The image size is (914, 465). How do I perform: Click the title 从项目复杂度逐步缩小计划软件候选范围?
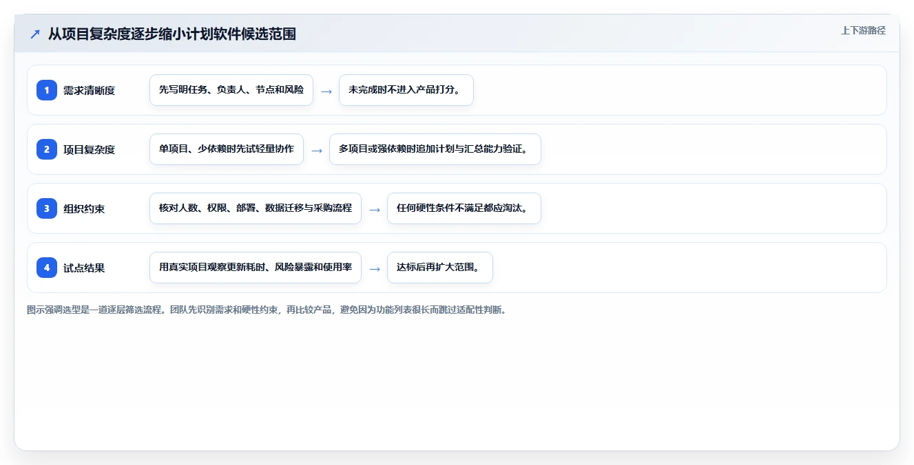coord(172,34)
